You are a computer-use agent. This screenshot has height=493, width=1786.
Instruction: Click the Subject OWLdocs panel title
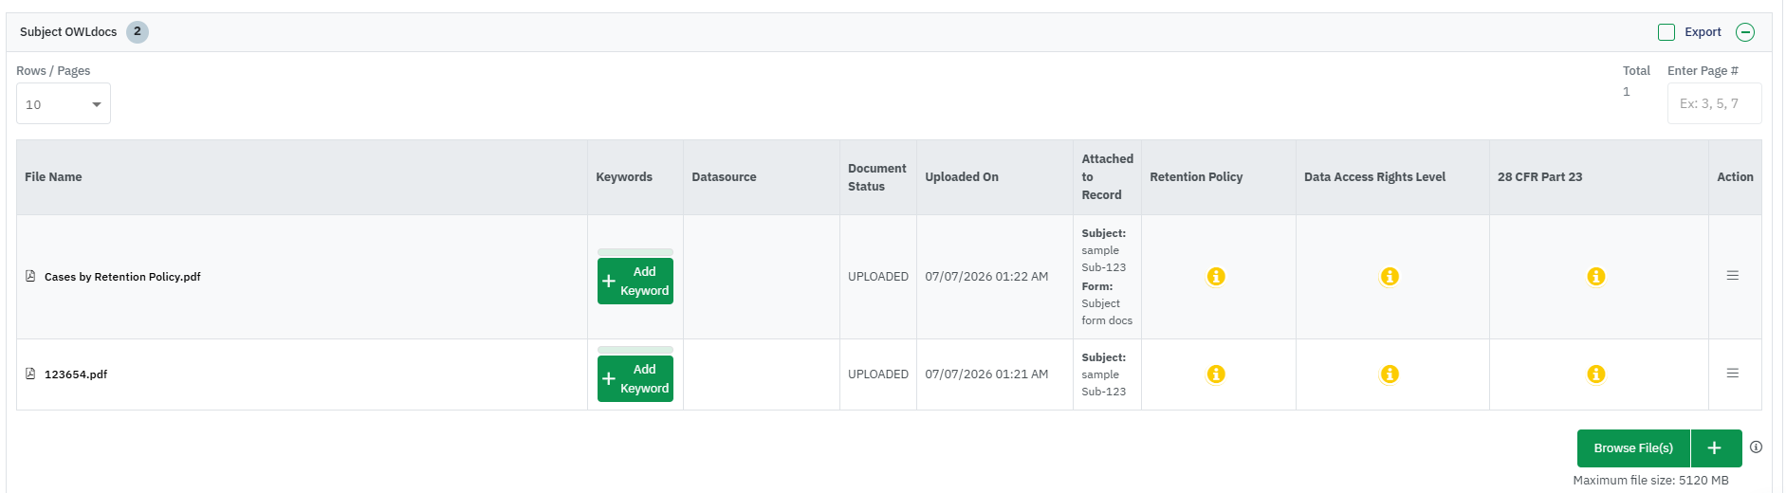coord(68,32)
